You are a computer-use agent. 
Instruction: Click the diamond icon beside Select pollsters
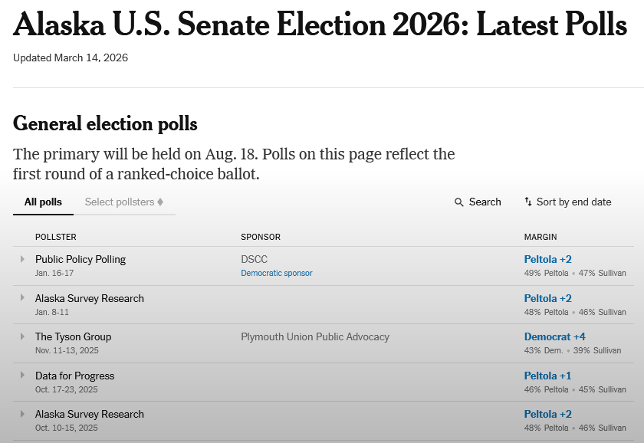click(x=160, y=202)
